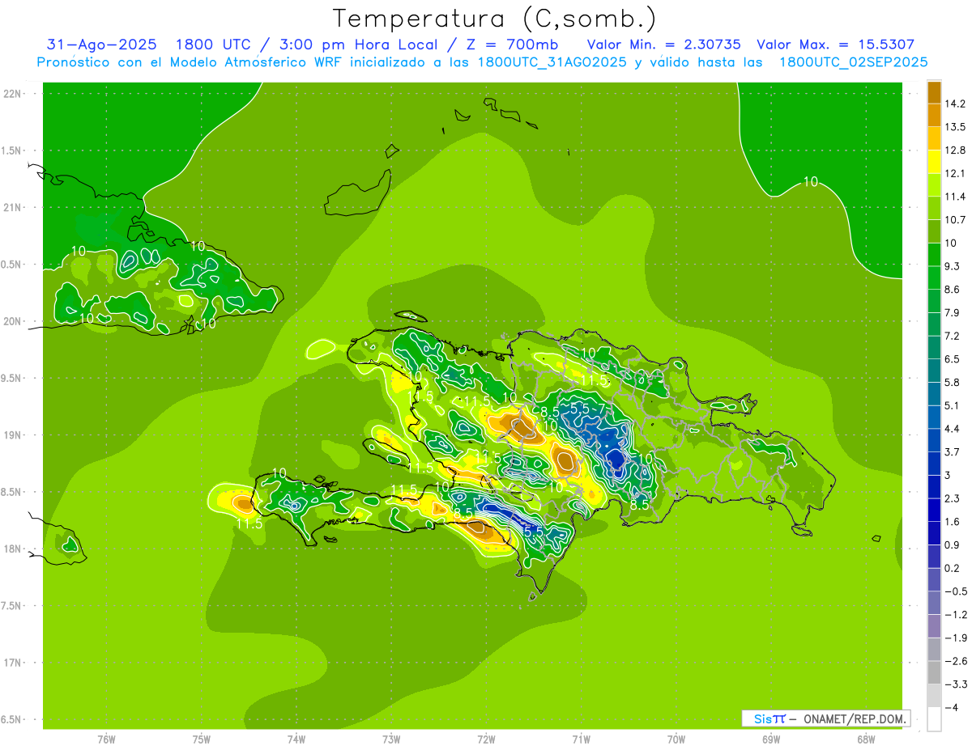Click the white legend box below -4

(x=934, y=719)
